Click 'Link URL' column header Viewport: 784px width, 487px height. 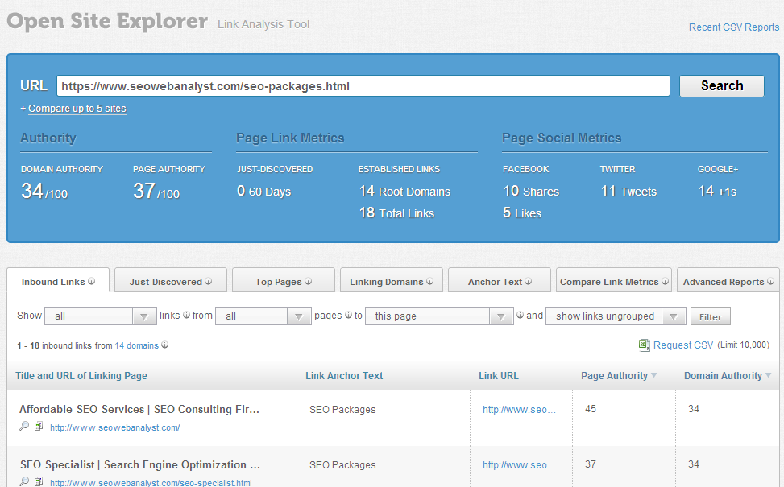[x=499, y=376]
